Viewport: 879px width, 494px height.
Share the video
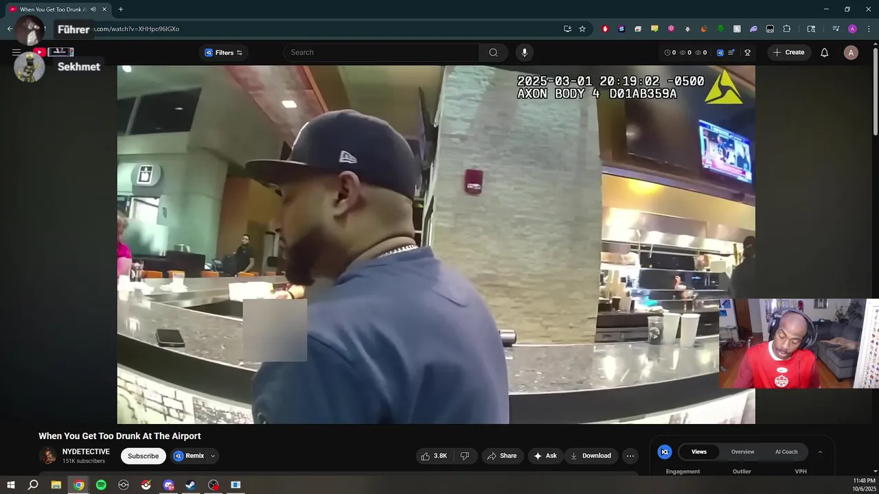coord(502,456)
